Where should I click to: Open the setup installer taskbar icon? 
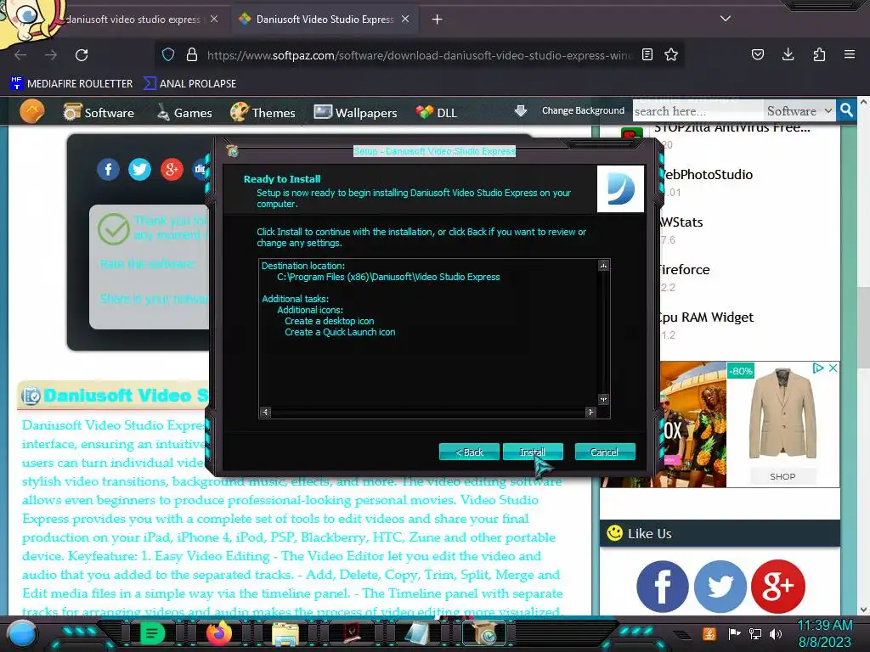(x=485, y=634)
